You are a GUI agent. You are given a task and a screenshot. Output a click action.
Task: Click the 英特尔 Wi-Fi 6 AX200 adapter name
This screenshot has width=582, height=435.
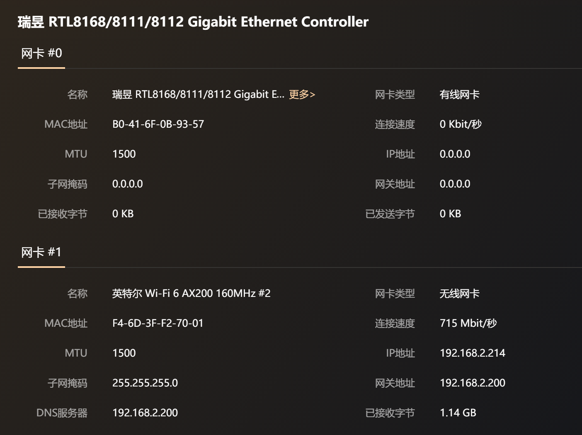(191, 294)
